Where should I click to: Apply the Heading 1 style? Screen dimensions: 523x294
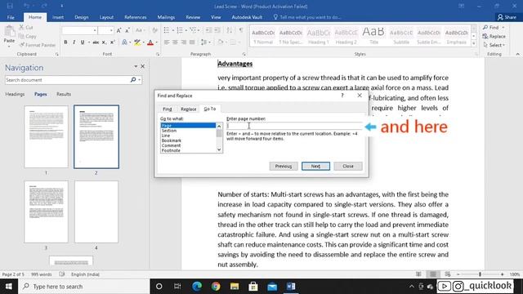[318, 36]
